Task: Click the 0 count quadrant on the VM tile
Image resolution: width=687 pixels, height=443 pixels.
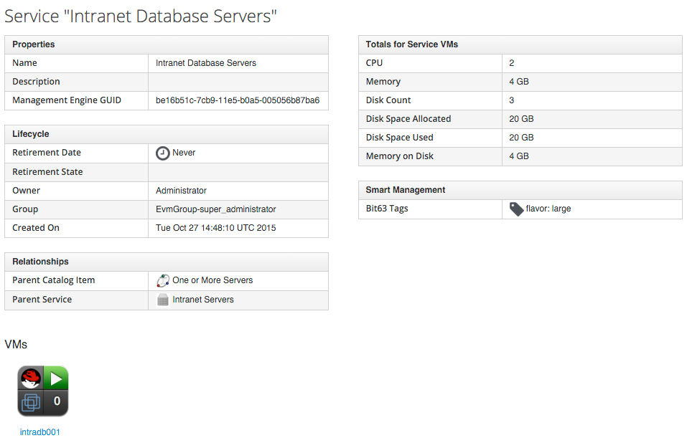Action: tap(57, 402)
